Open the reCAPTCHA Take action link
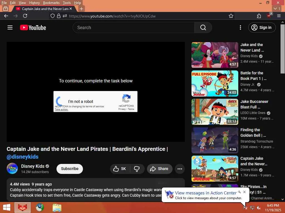Viewport: 285px width, 213px height. (x=62, y=110)
